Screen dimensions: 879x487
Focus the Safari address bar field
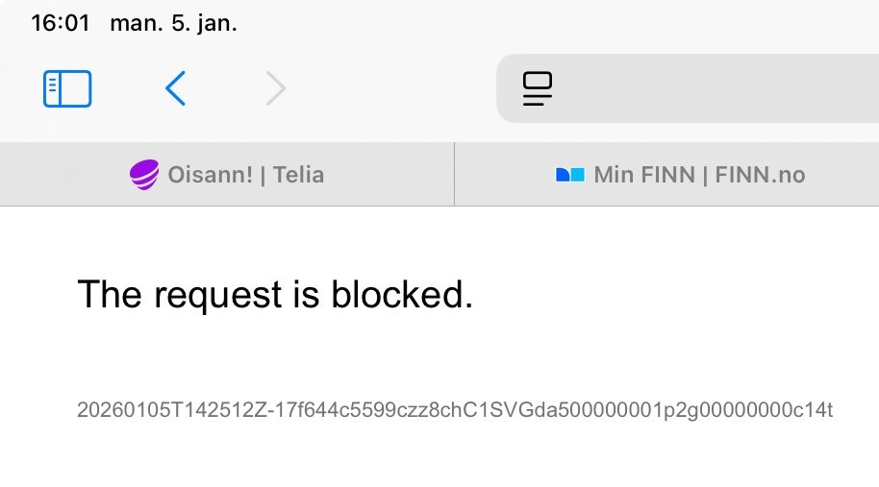tap(712, 89)
